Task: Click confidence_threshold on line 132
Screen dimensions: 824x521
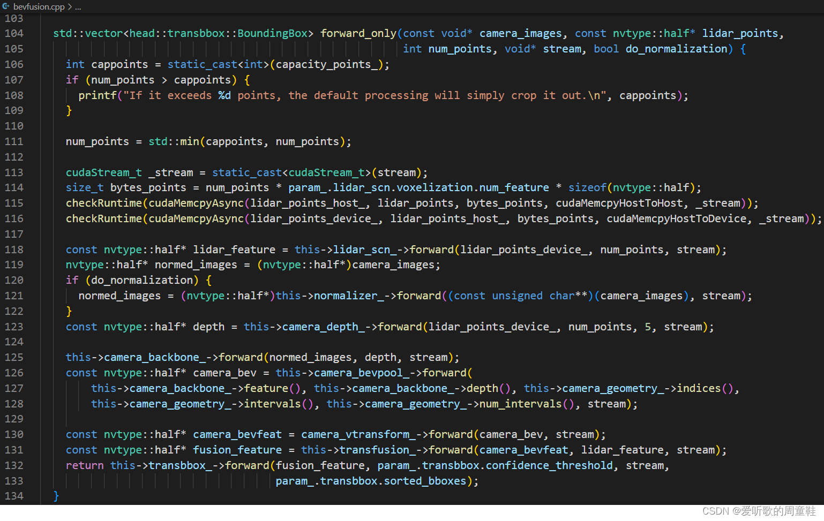Action: click(549, 465)
